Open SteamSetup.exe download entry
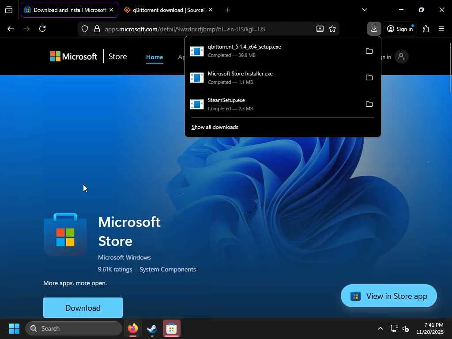Image resolution: width=452 pixels, height=339 pixels. tap(274, 104)
